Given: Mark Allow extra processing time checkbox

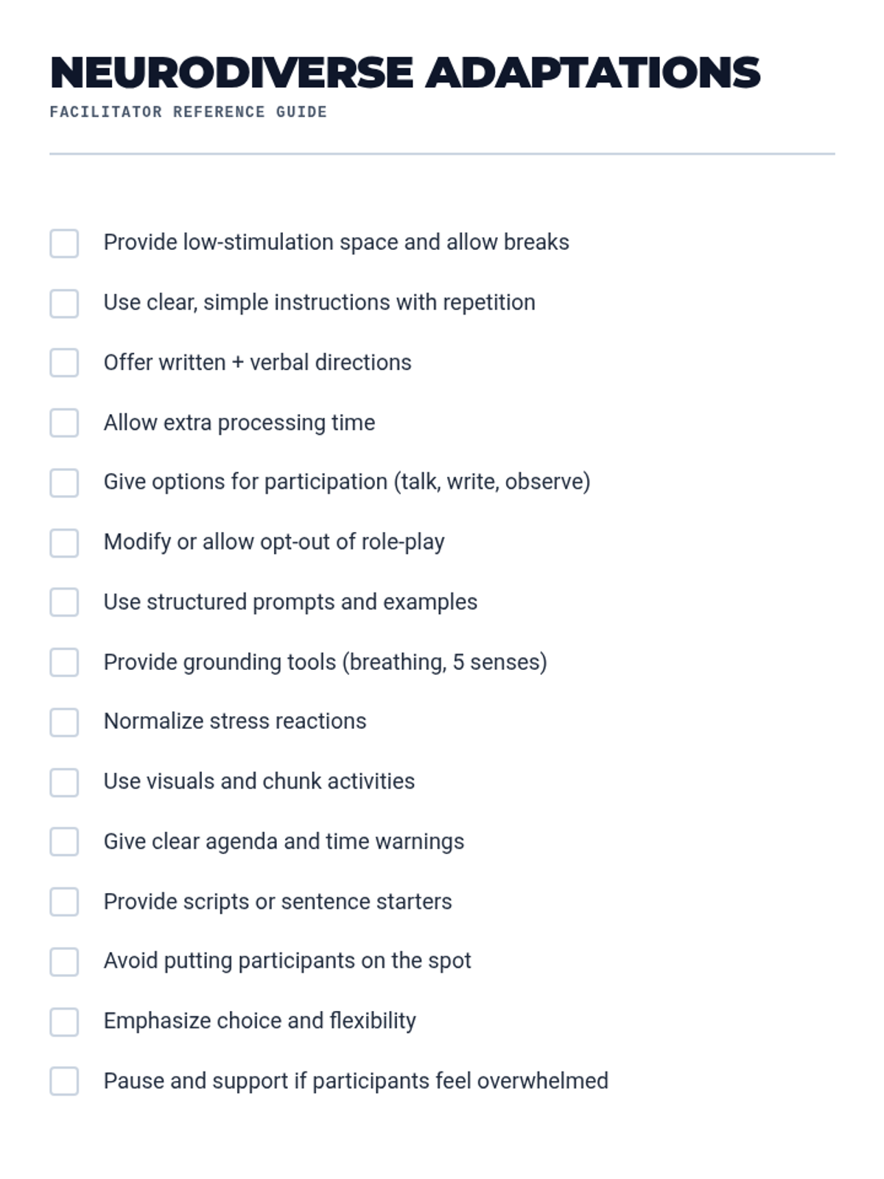Looking at the screenshot, I should pos(64,423).
